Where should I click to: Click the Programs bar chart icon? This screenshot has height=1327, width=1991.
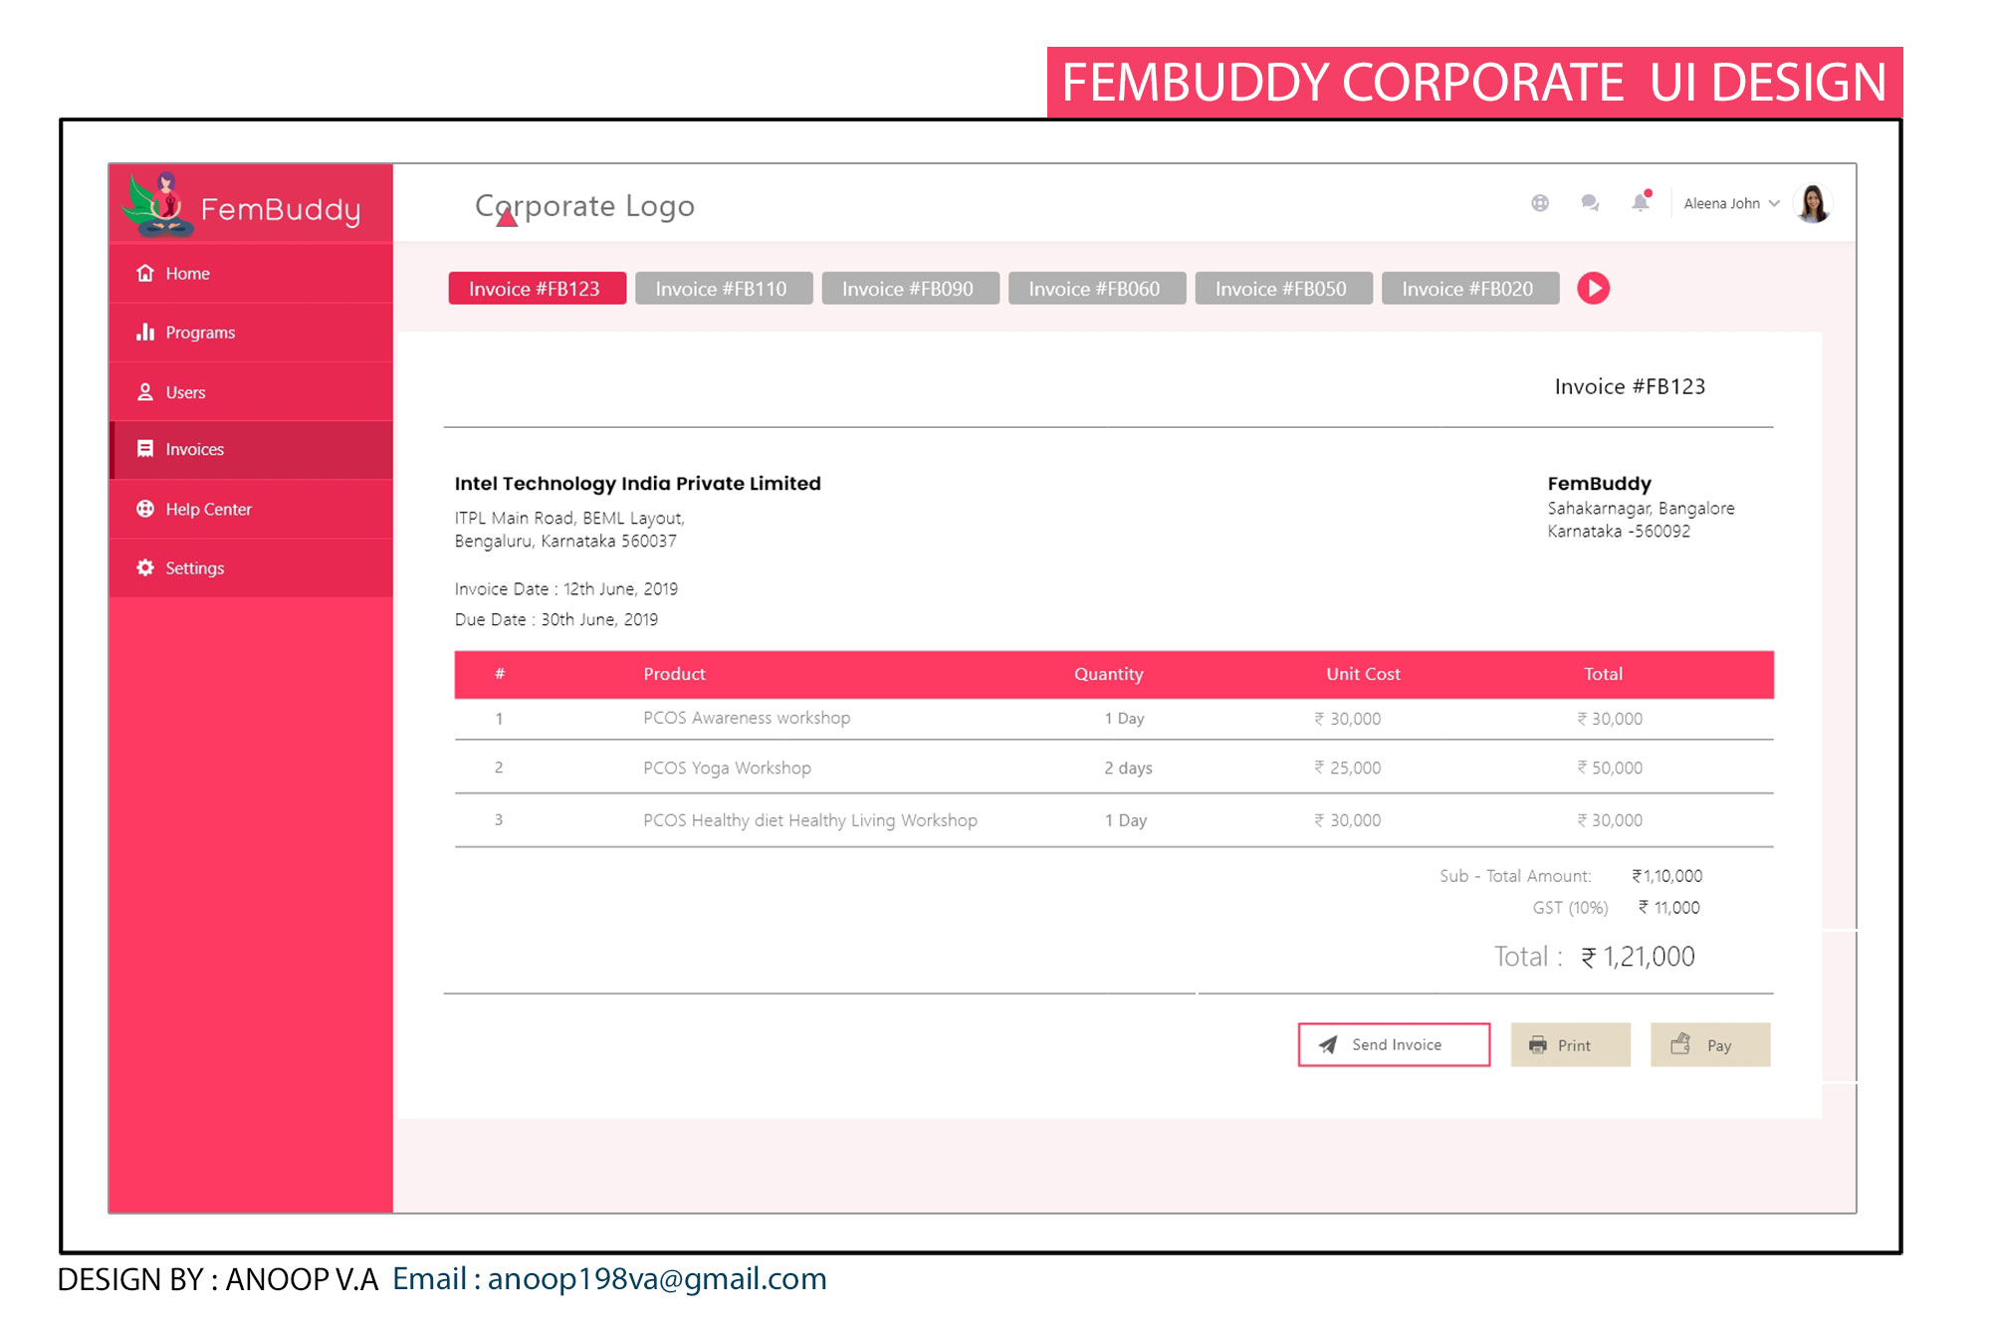pos(145,332)
